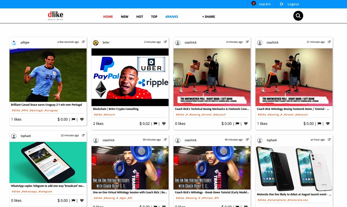Open pillsjee post external link icon

tap(83, 42)
